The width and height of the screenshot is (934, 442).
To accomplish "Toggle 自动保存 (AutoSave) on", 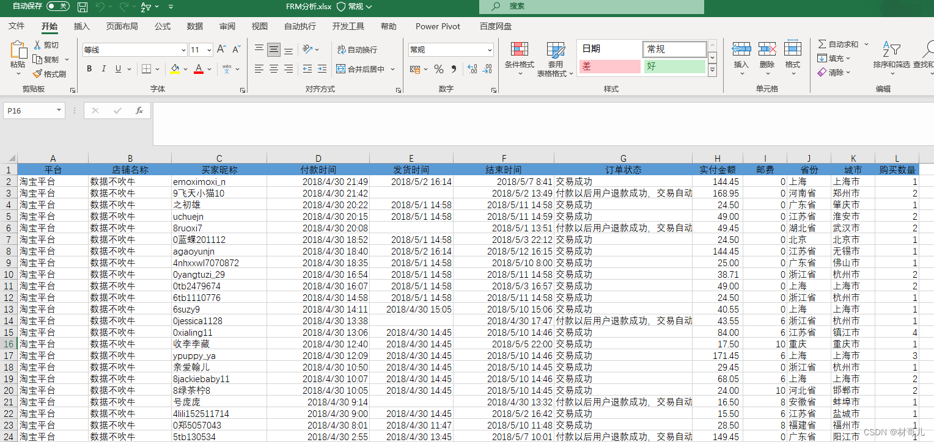I will point(59,7).
